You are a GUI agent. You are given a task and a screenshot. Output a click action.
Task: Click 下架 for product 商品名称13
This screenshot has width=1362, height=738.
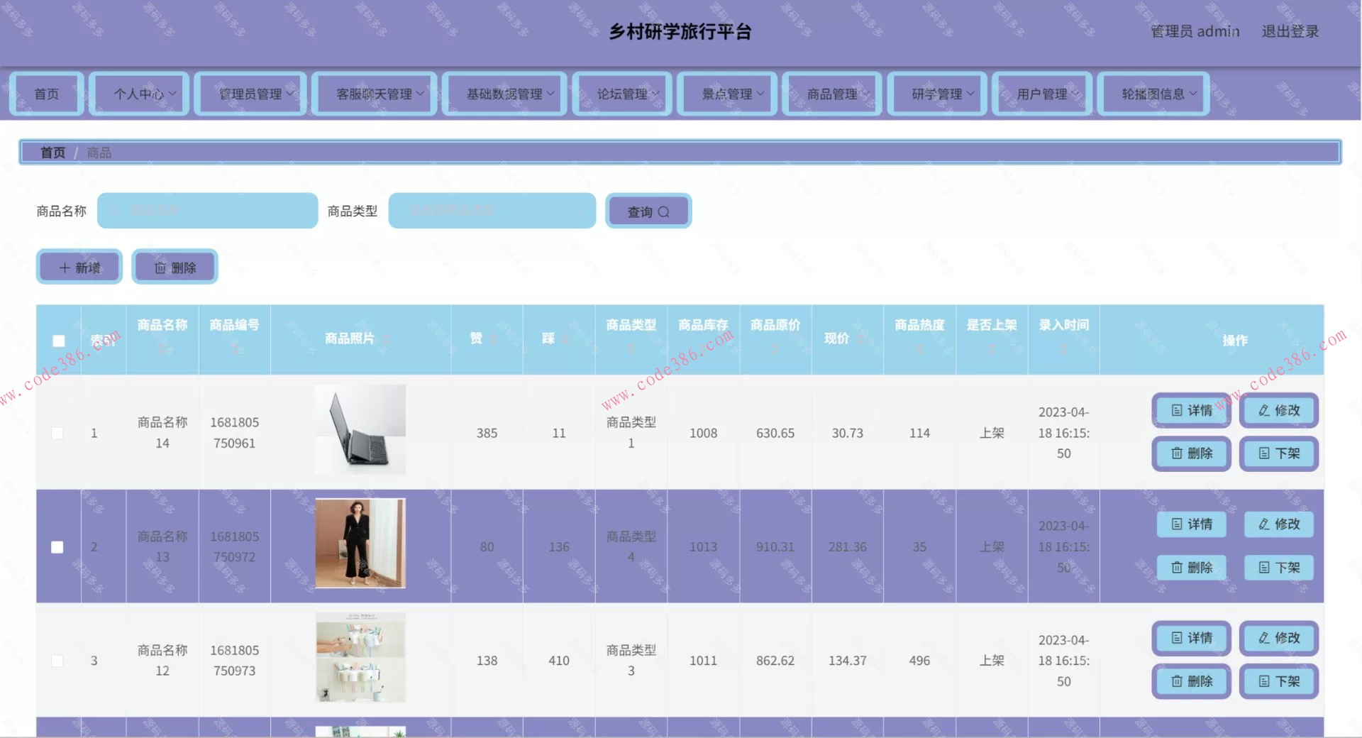click(x=1279, y=568)
